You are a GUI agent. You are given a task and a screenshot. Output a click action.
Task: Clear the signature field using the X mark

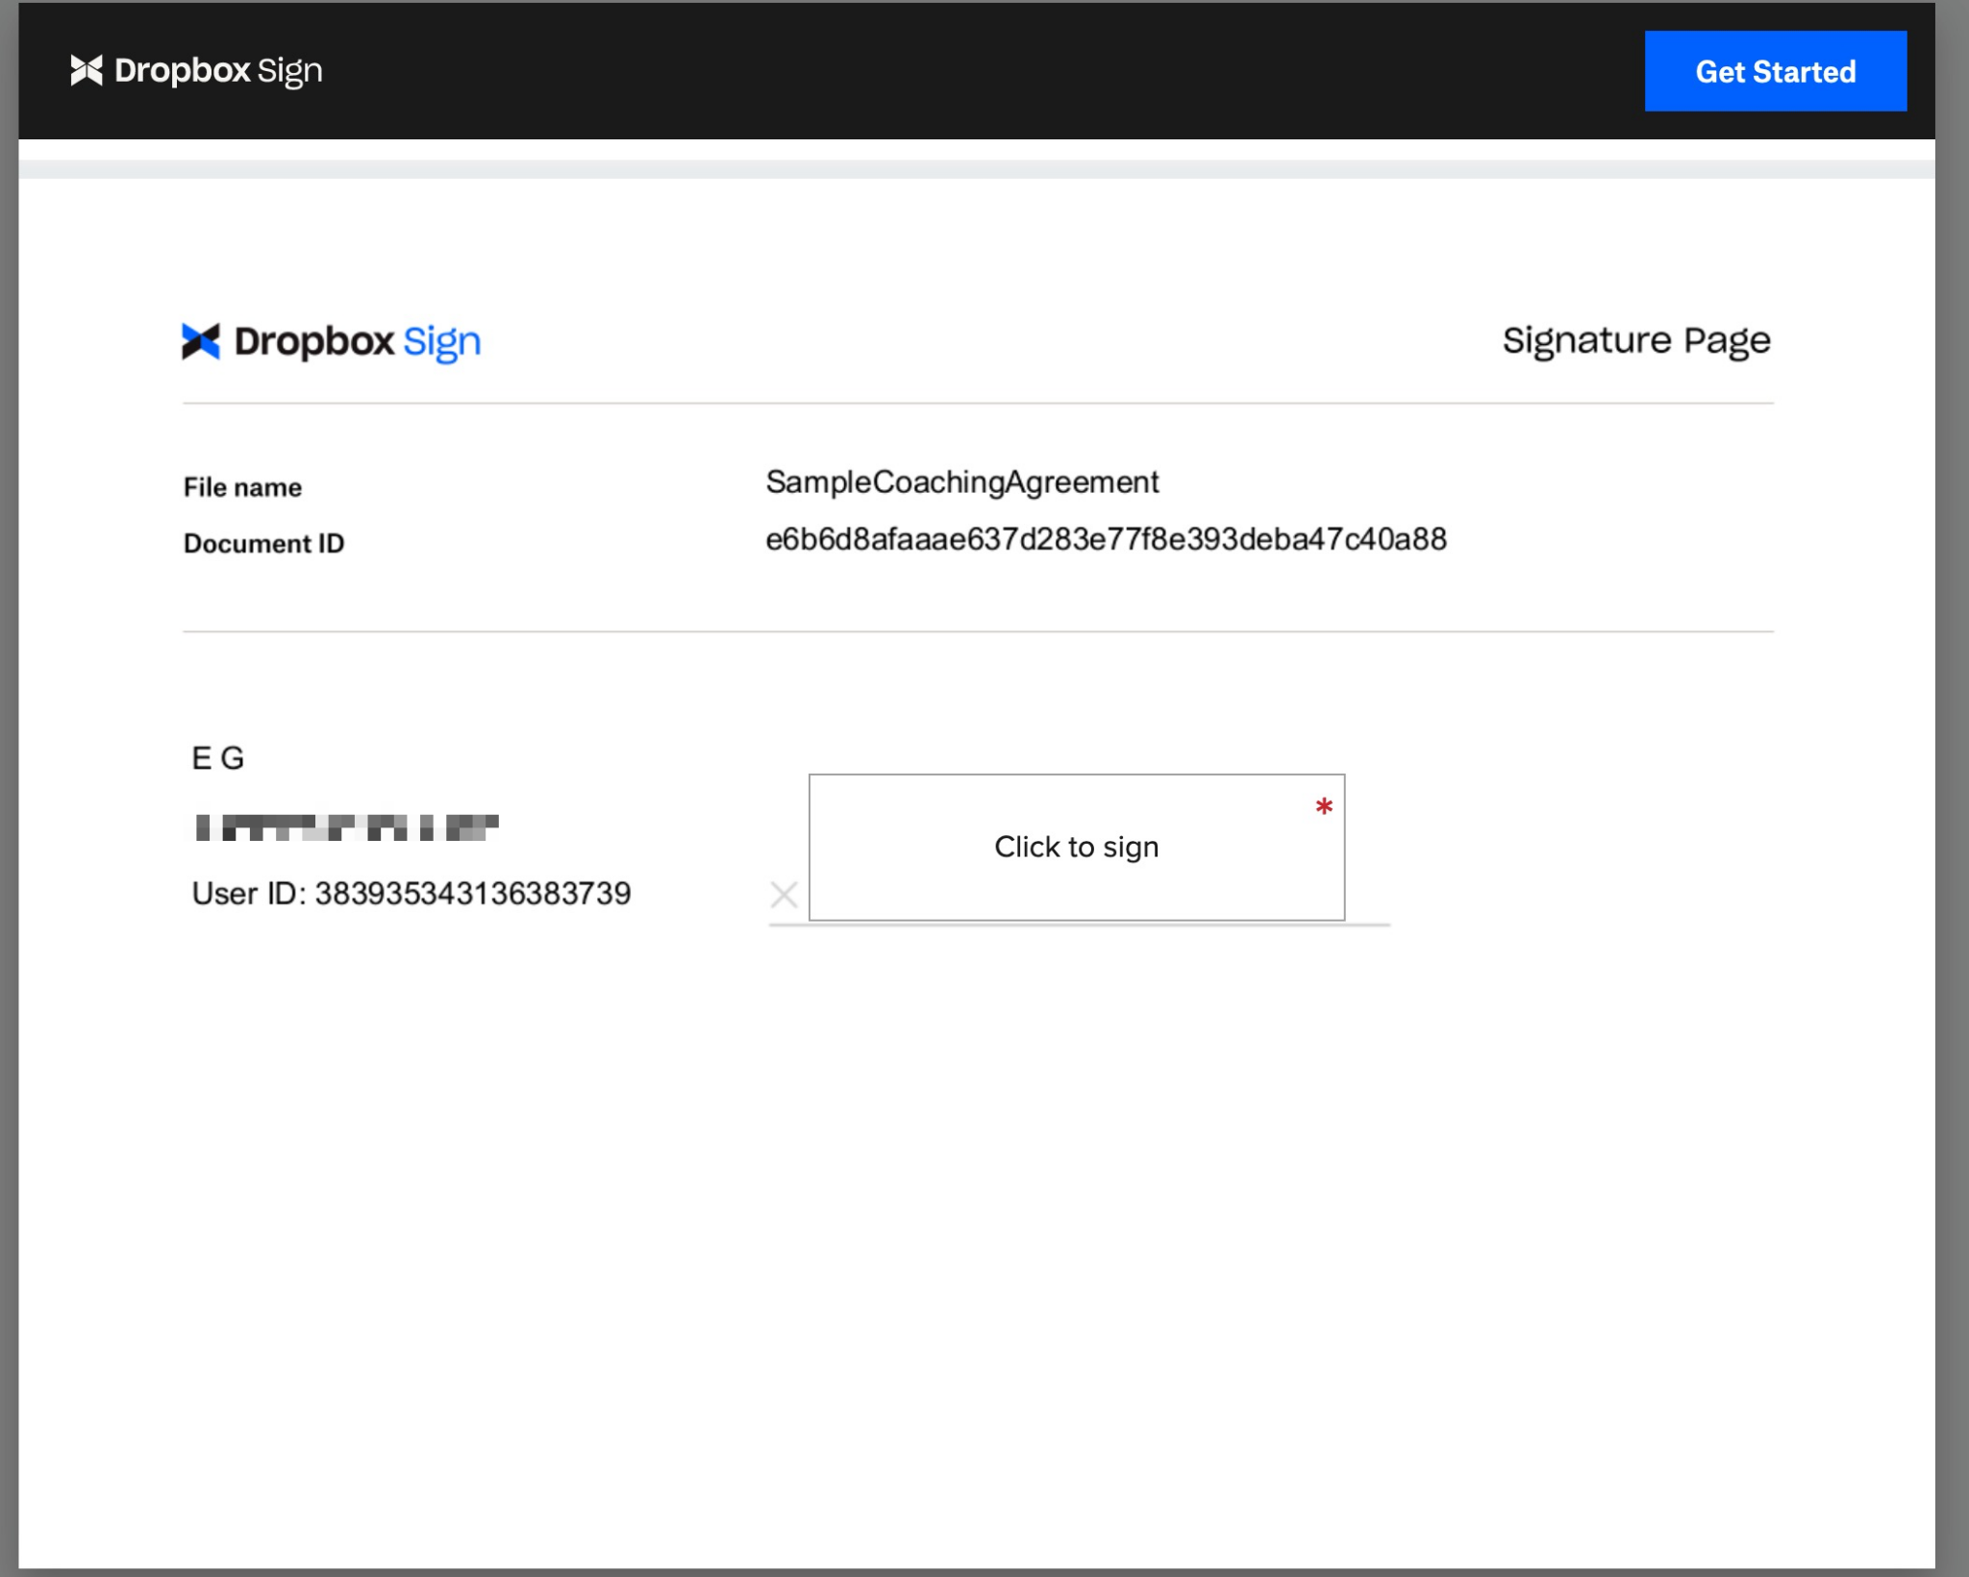coord(785,894)
